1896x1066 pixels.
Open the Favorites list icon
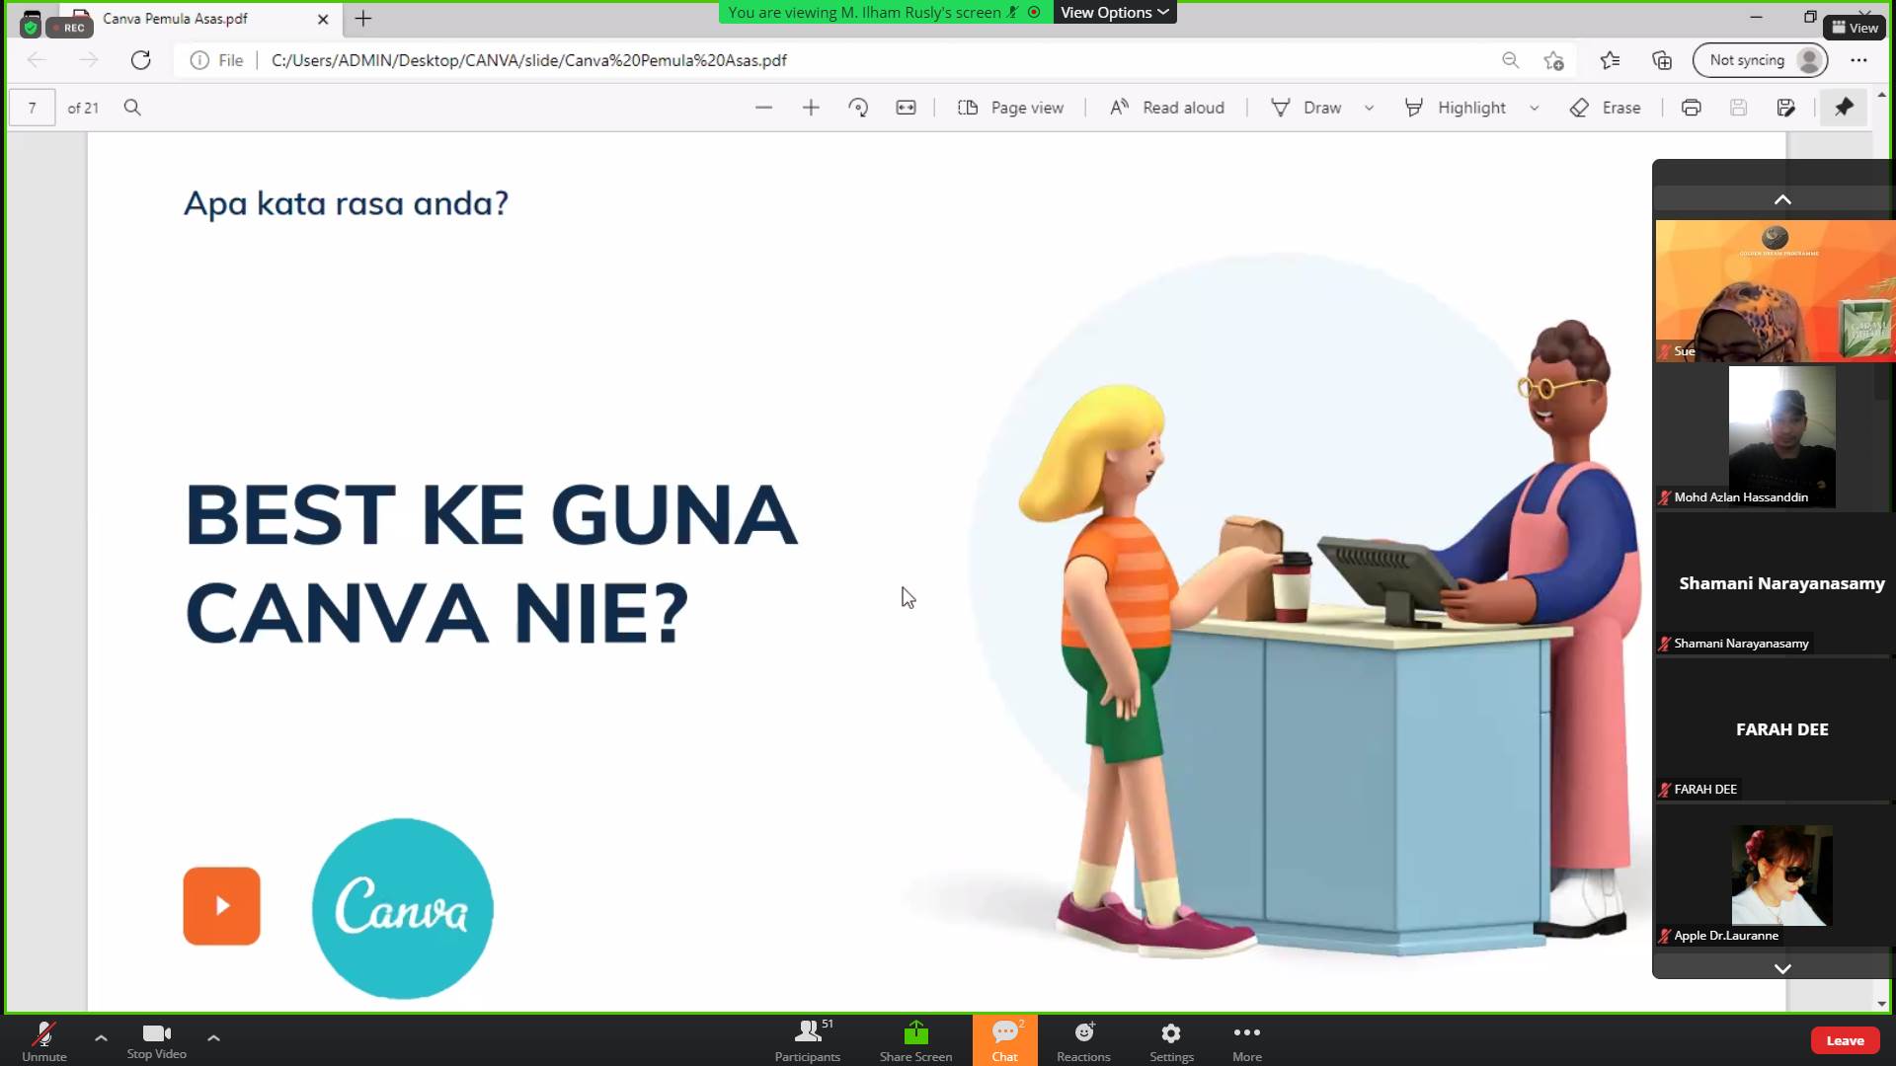(1611, 60)
